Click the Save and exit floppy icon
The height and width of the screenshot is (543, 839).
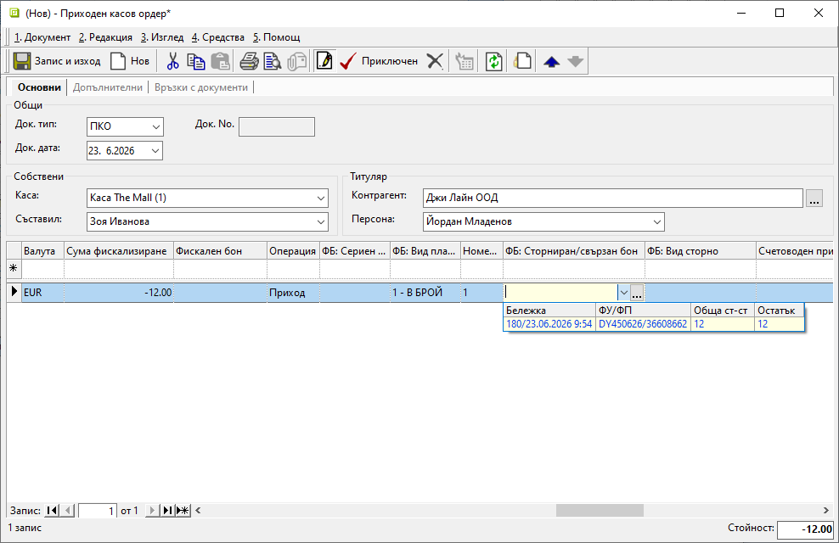22,61
